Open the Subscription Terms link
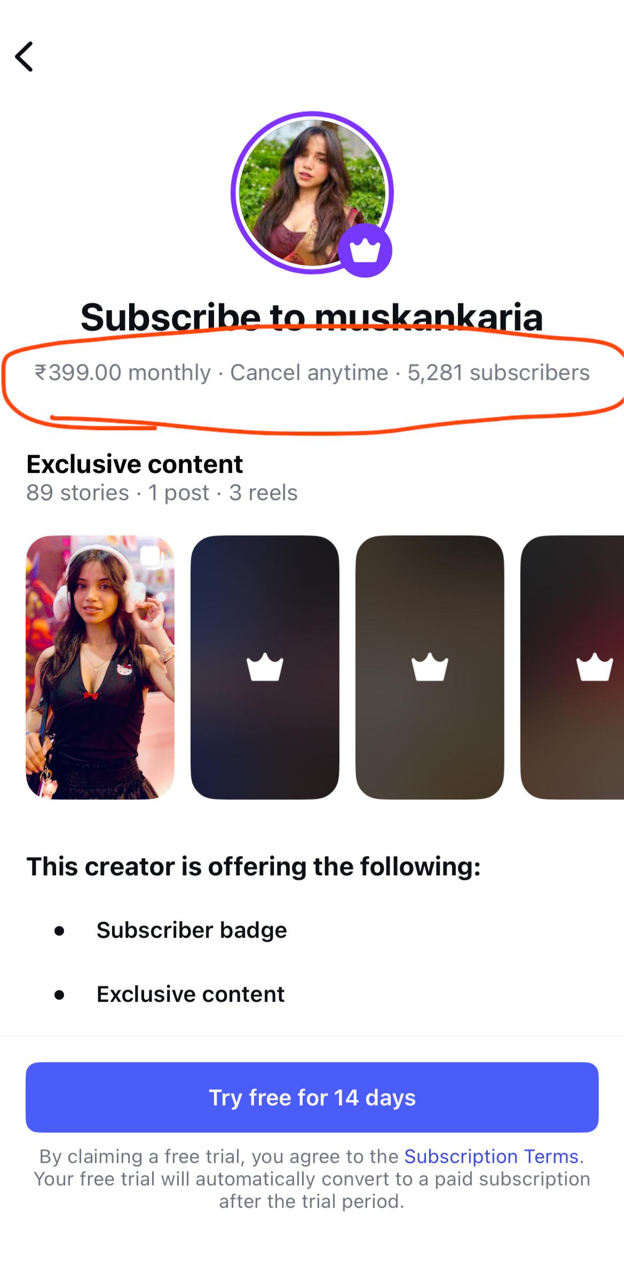This screenshot has height=1267, width=624. 491,1156
